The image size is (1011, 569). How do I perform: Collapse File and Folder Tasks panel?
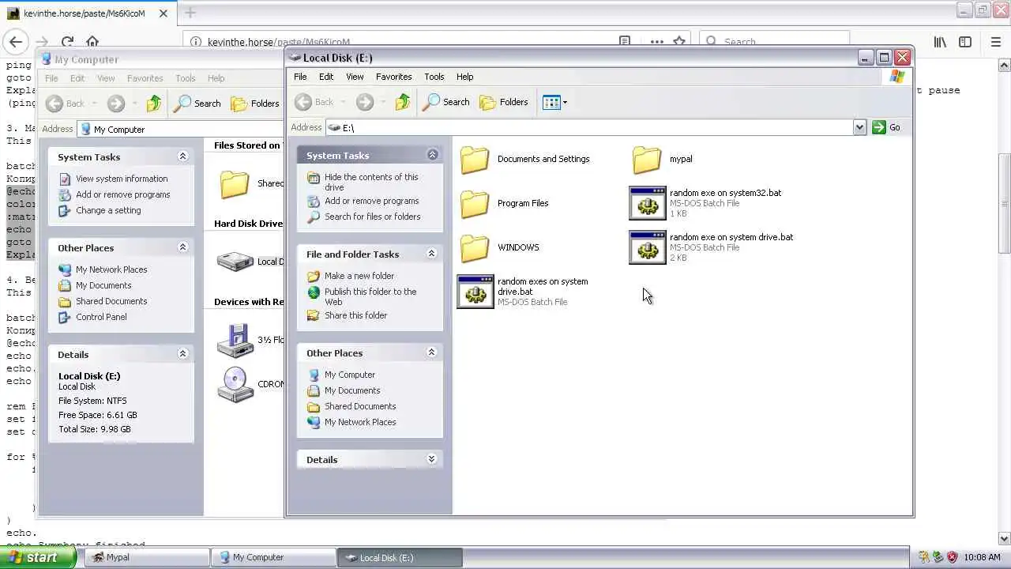pyautogui.click(x=431, y=254)
